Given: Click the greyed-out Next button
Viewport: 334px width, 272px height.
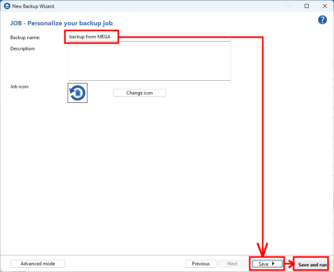Looking at the screenshot, I should pyautogui.click(x=233, y=264).
